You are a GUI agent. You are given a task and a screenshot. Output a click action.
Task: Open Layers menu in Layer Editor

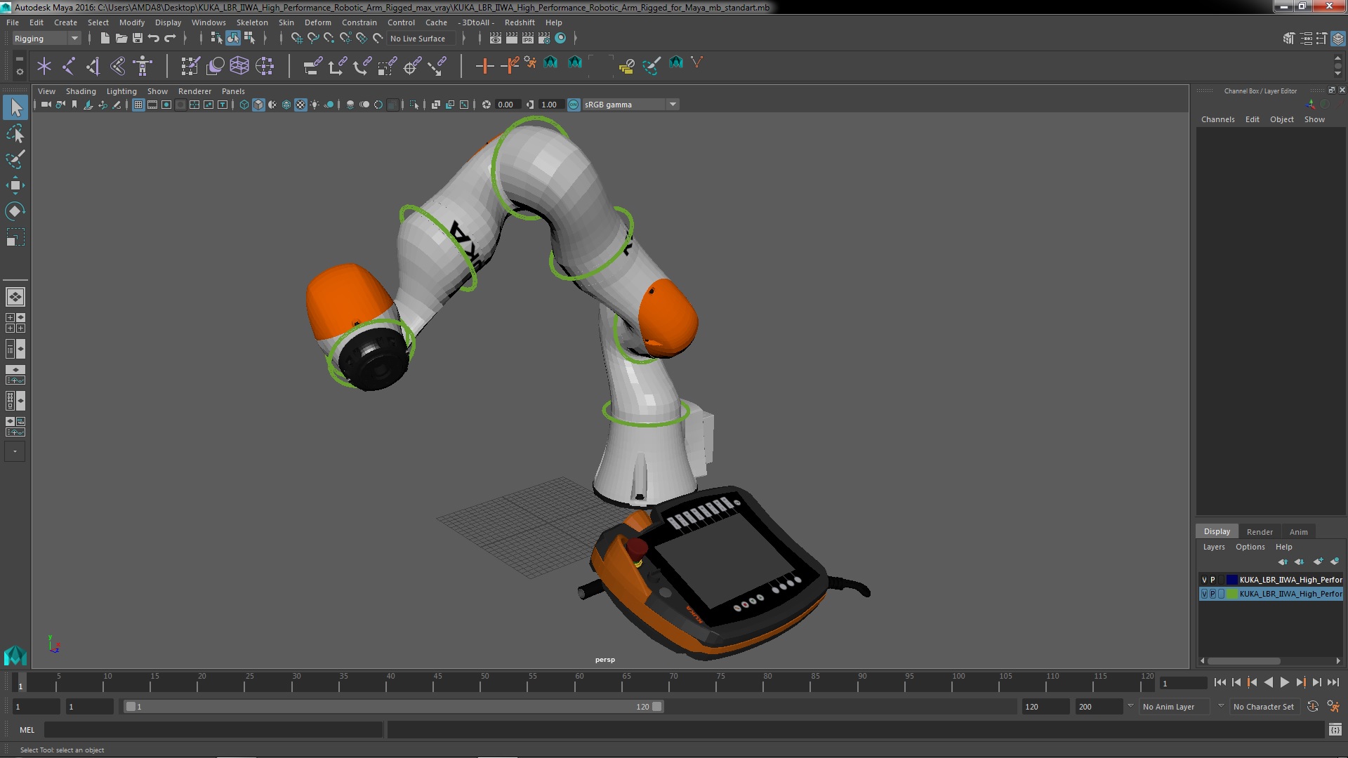(x=1213, y=547)
